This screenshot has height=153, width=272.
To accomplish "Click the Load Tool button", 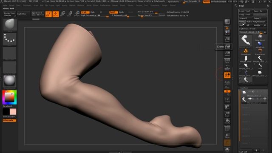I will [245, 11].
